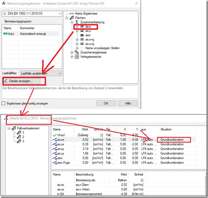Click the Beschreibung column header
Viewport: 208px width, 198px height.
tap(84, 175)
